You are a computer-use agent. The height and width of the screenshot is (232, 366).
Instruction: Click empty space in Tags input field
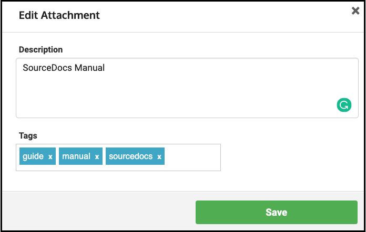click(192, 157)
